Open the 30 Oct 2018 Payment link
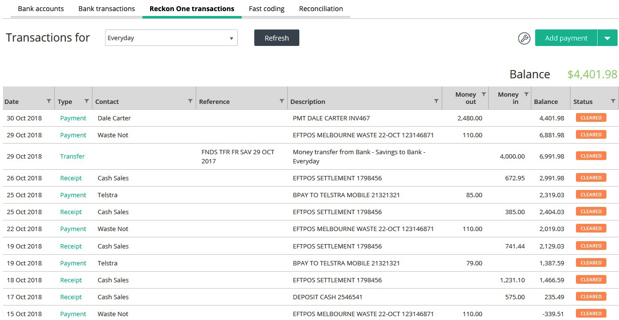This screenshot has height=320, width=619. click(x=73, y=118)
